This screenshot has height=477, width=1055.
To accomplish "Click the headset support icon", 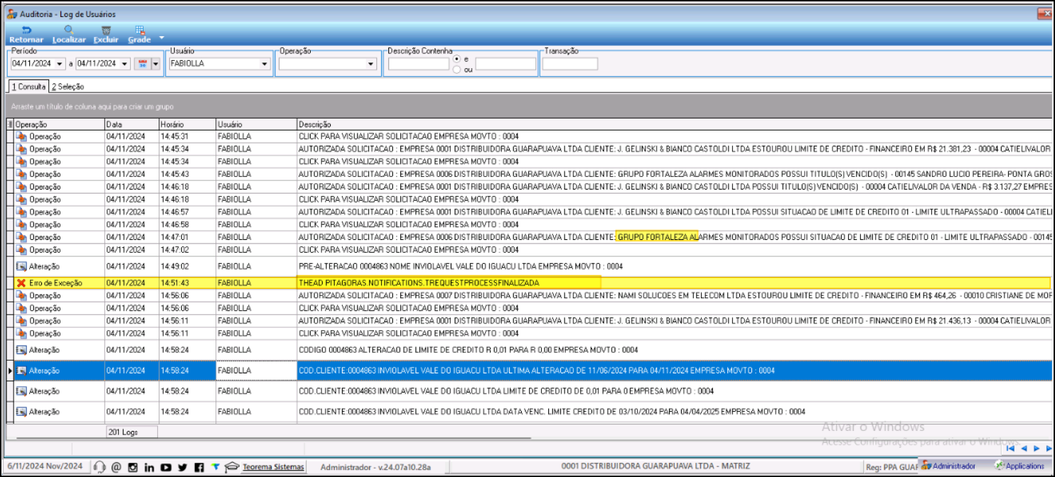I will point(100,467).
